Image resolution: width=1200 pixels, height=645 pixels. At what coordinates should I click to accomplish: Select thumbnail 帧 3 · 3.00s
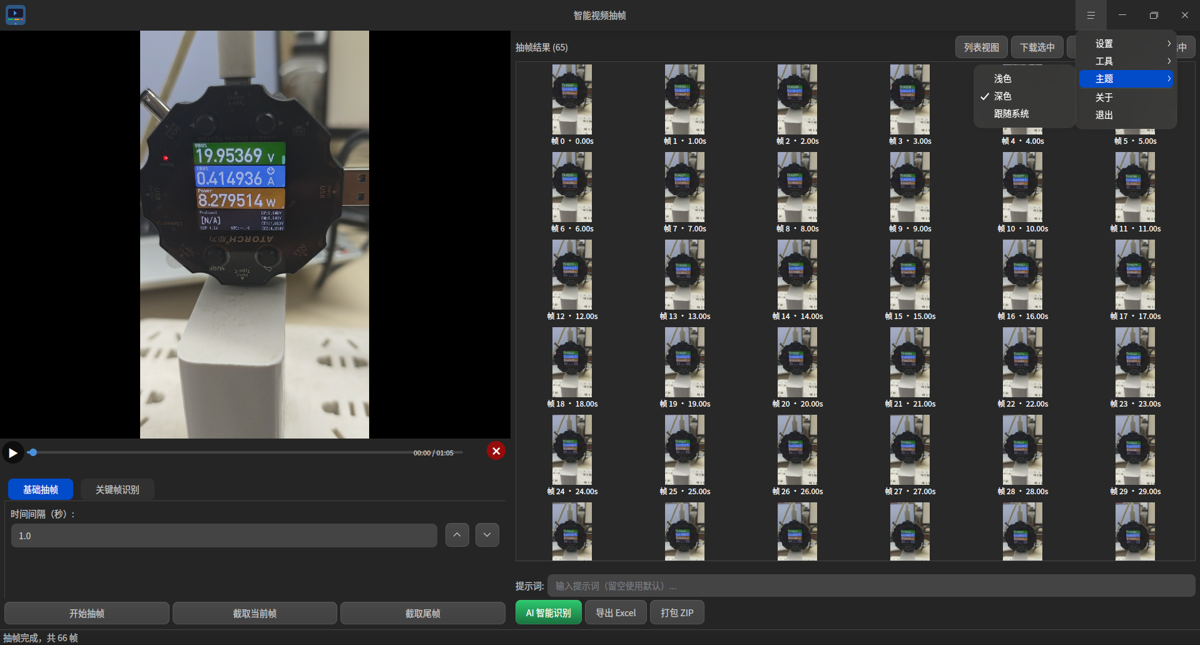[x=910, y=105]
